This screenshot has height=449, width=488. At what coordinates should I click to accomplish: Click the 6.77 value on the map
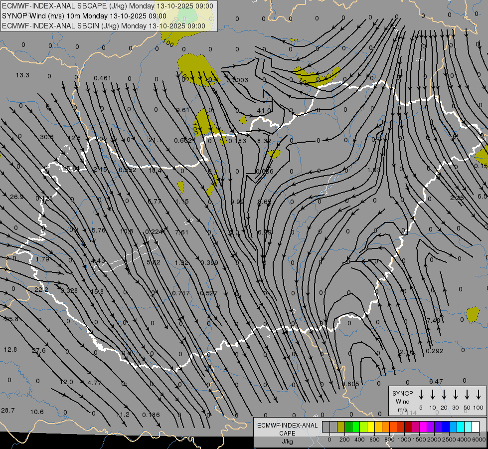tap(155, 201)
